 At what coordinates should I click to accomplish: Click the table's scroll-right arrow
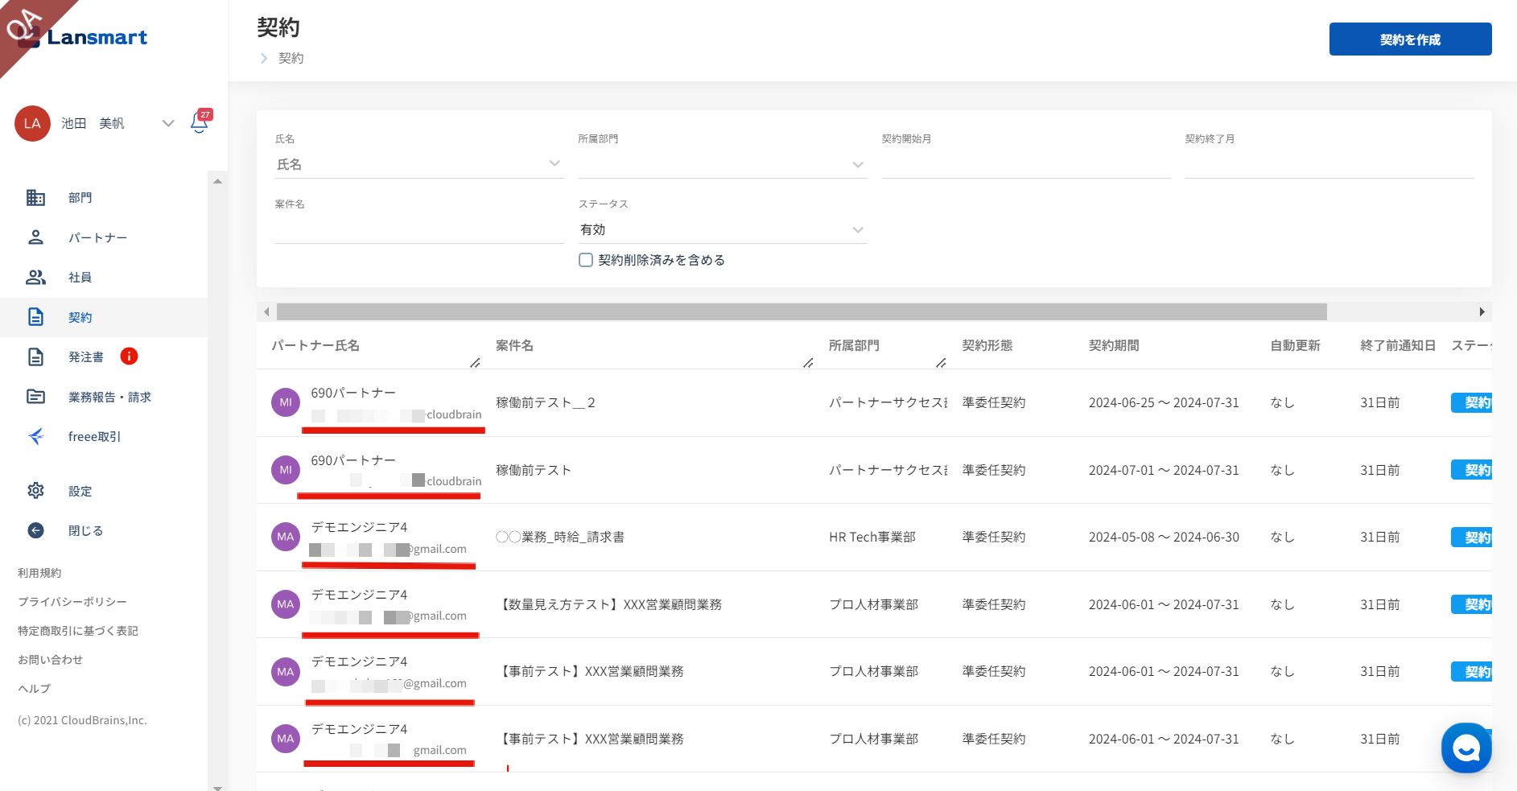[1482, 311]
